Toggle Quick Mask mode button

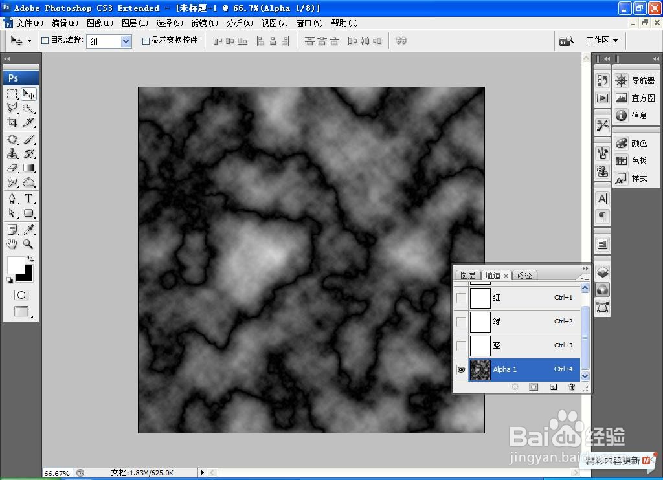point(21,295)
